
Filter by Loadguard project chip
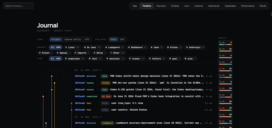tap(115, 47)
